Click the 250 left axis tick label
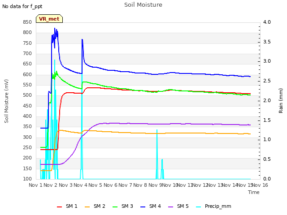Screen dimensions: 287x215 27,147
